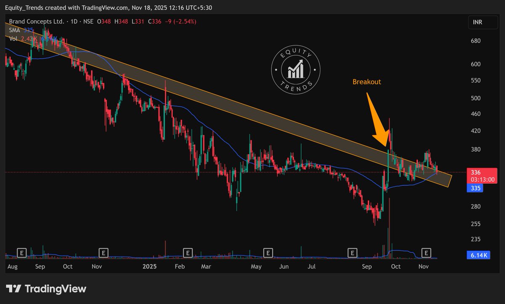This screenshot has width=505, height=304.
Task: Click the 680 price axis label
Action: (476, 41)
